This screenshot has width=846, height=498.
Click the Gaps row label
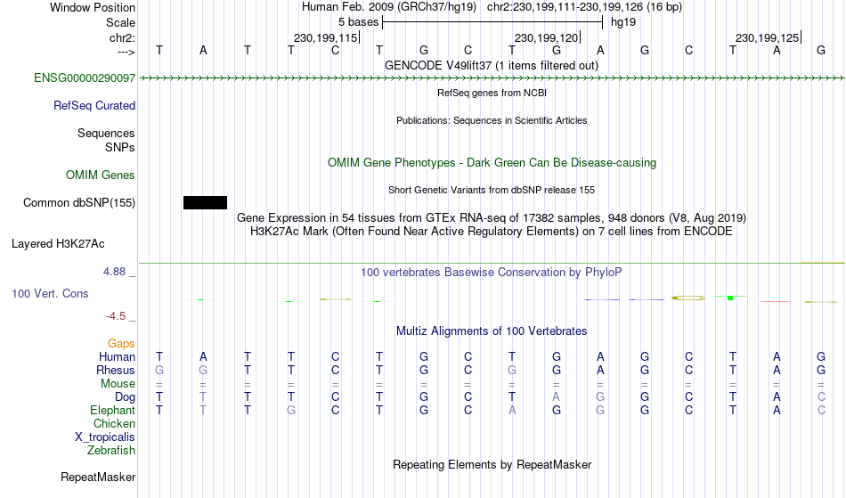121,344
